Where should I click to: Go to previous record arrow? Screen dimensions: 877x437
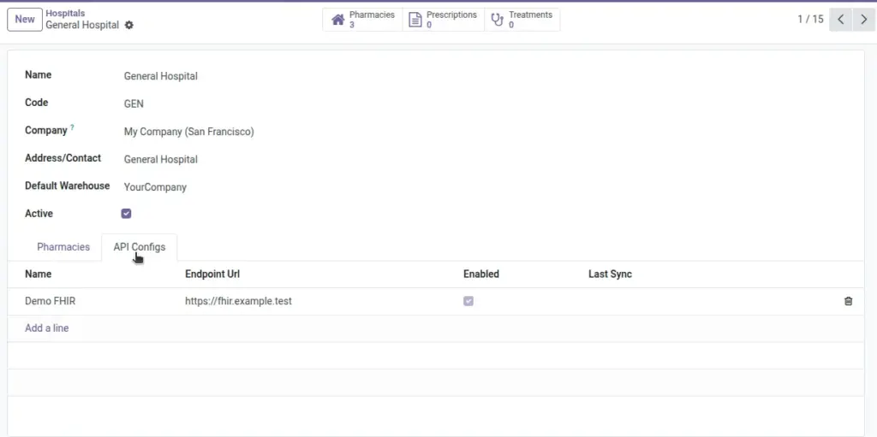(841, 20)
